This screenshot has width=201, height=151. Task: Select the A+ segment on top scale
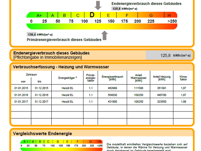click(x=39, y=15)
